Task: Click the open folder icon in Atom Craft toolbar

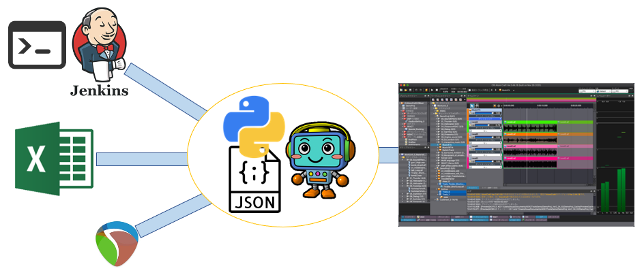Action: pyautogui.click(x=406, y=90)
